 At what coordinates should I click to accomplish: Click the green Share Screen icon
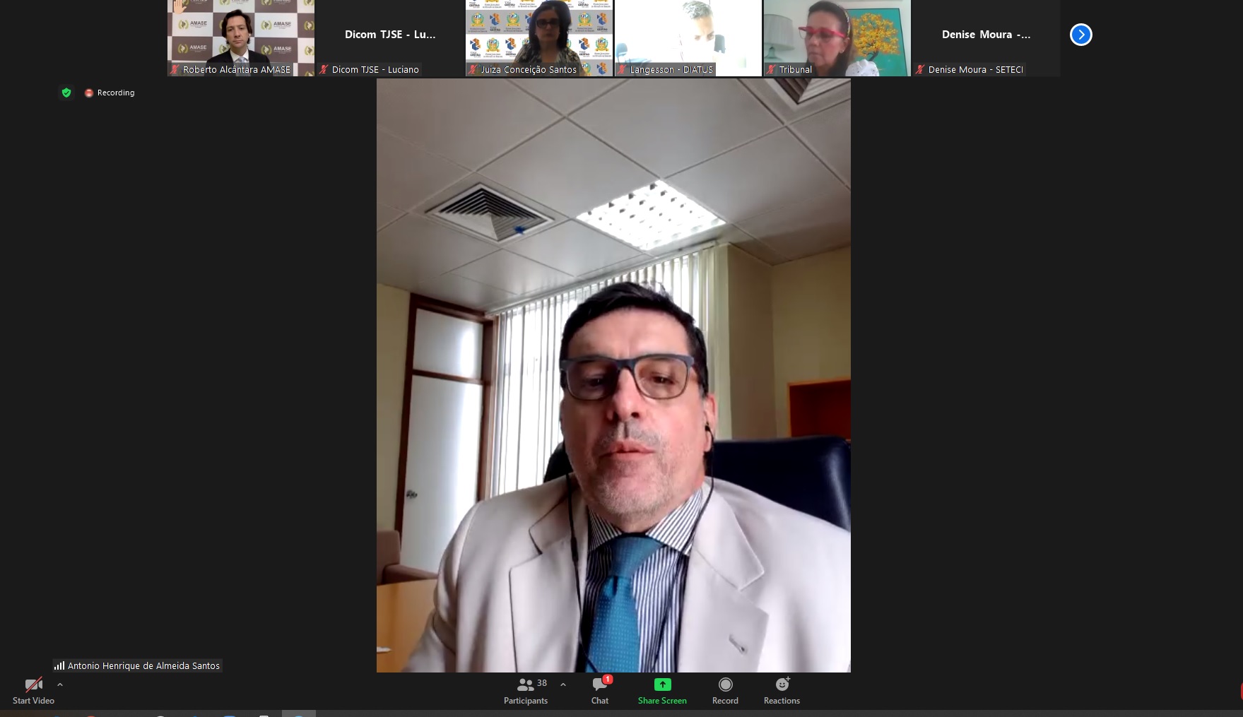click(662, 685)
